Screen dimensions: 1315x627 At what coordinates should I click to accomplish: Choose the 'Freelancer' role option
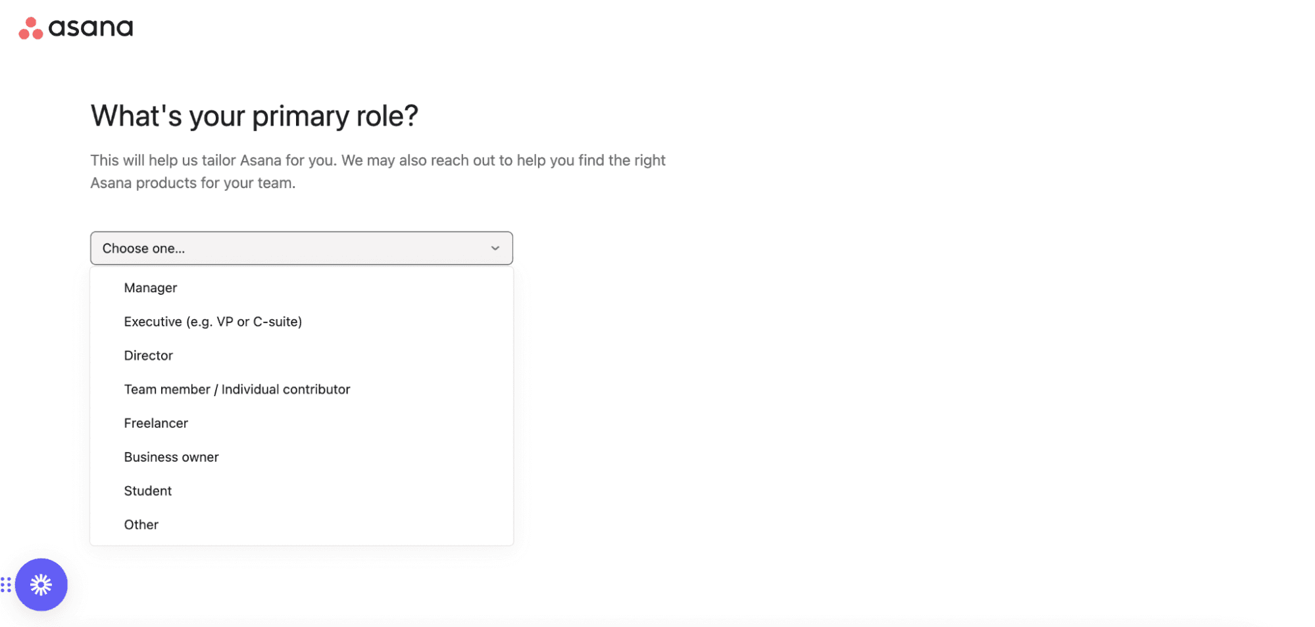tap(155, 423)
